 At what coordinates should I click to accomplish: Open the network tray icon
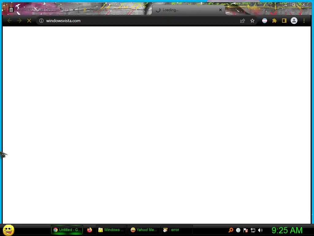pos(253,230)
